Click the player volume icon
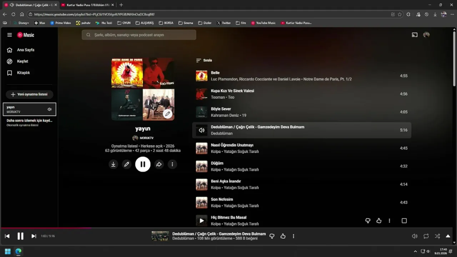The image size is (457, 257). (x=415, y=236)
